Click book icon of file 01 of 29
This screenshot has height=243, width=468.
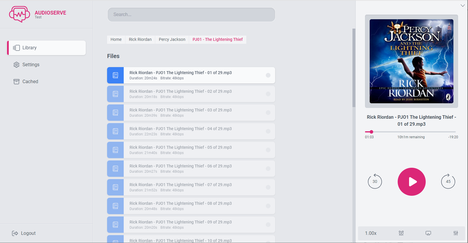[116, 75]
